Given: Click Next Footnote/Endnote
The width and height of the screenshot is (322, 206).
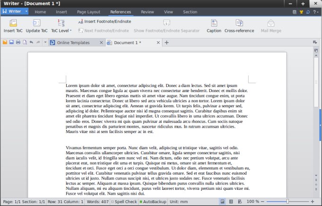Looking at the screenshot, I should (x=104, y=31).
